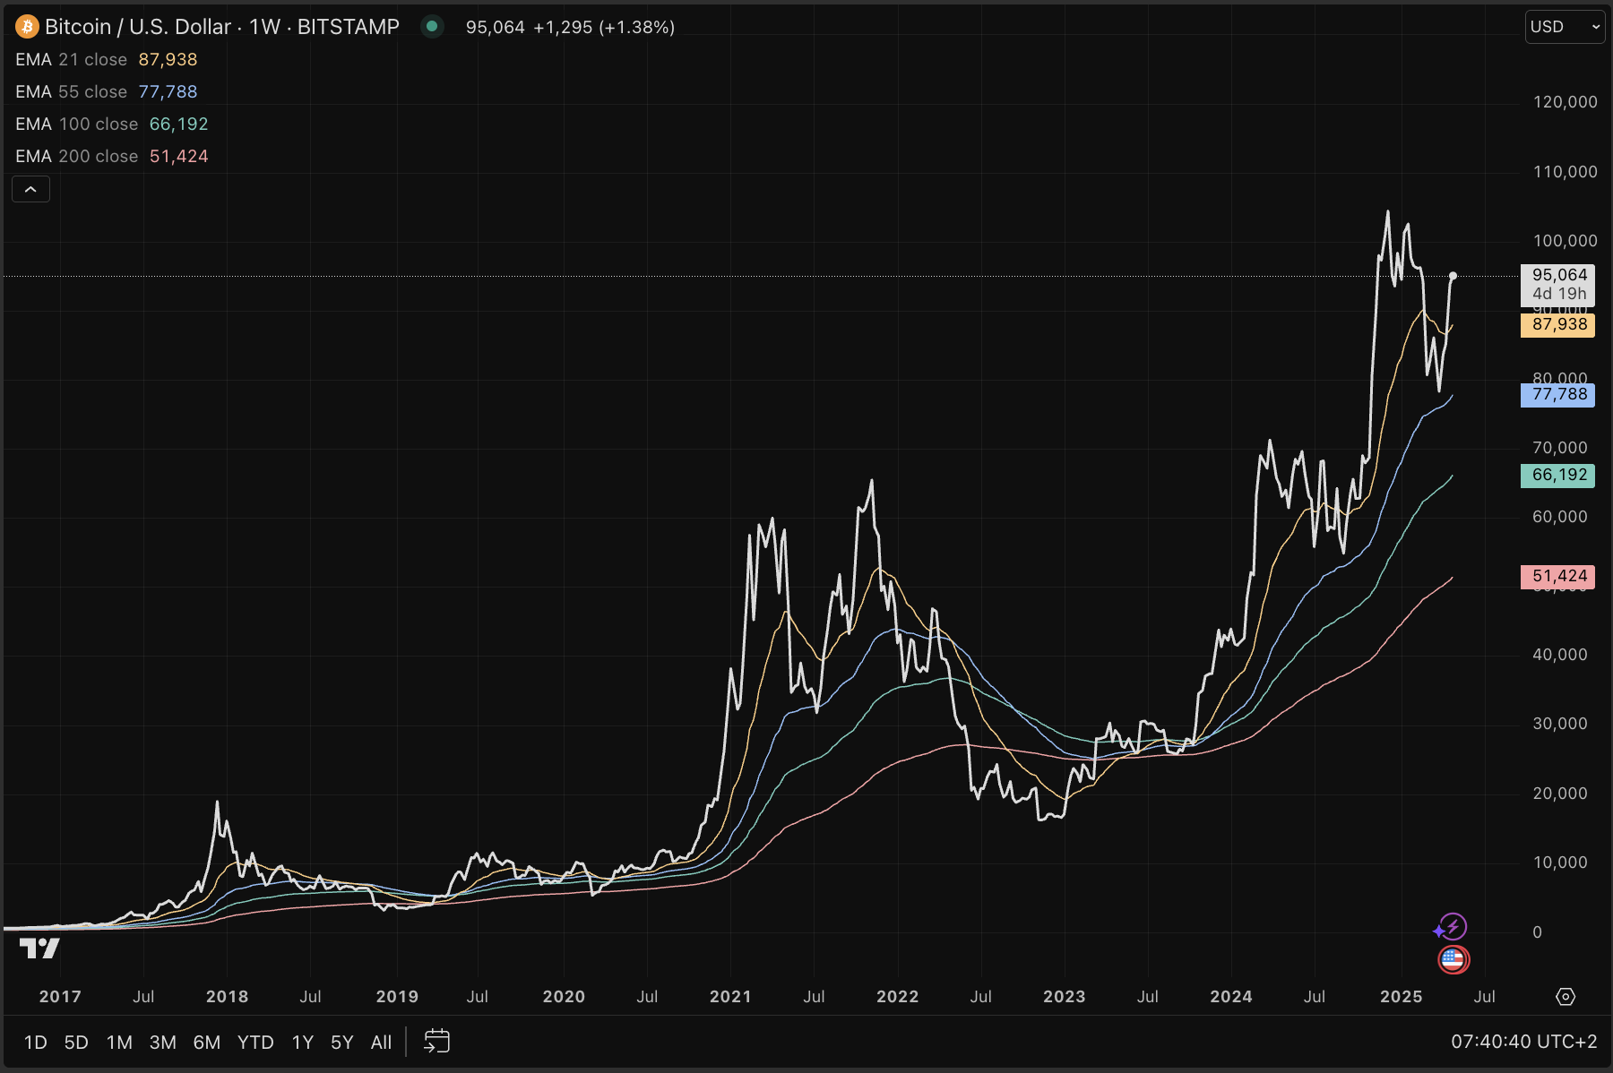This screenshot has height=1073, width=1613.
Task: Click the US flag economic event icon
Action: [1453, 959]
